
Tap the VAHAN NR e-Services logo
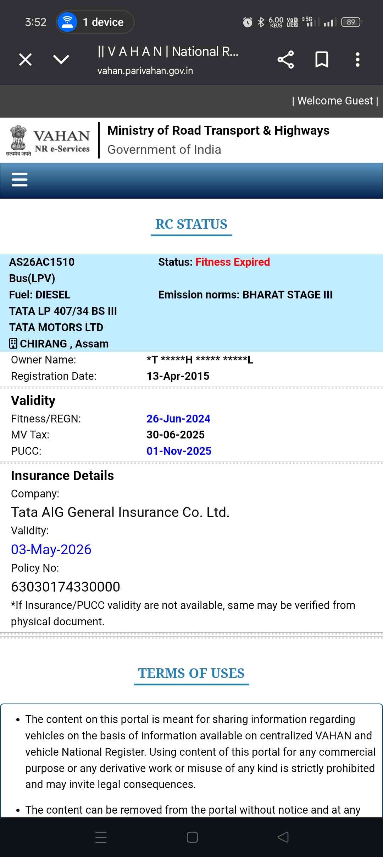click(48, 141)
